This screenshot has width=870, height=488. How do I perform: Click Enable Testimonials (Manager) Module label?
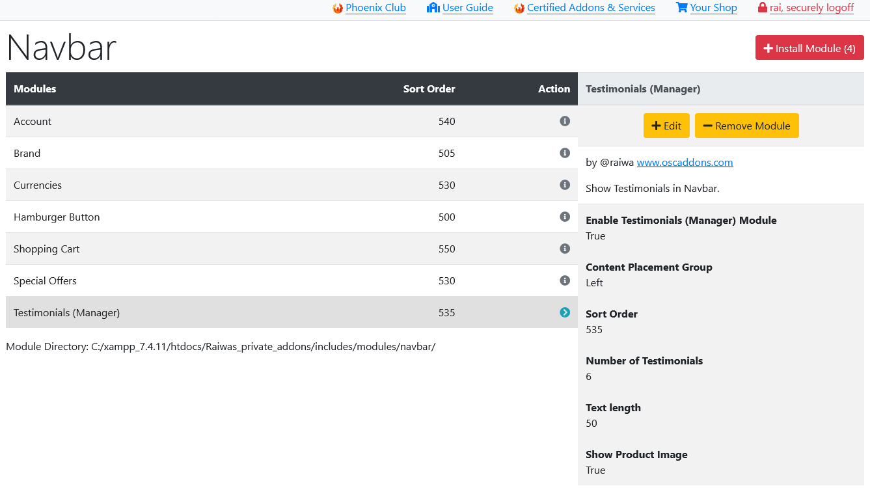pos(681,221)
